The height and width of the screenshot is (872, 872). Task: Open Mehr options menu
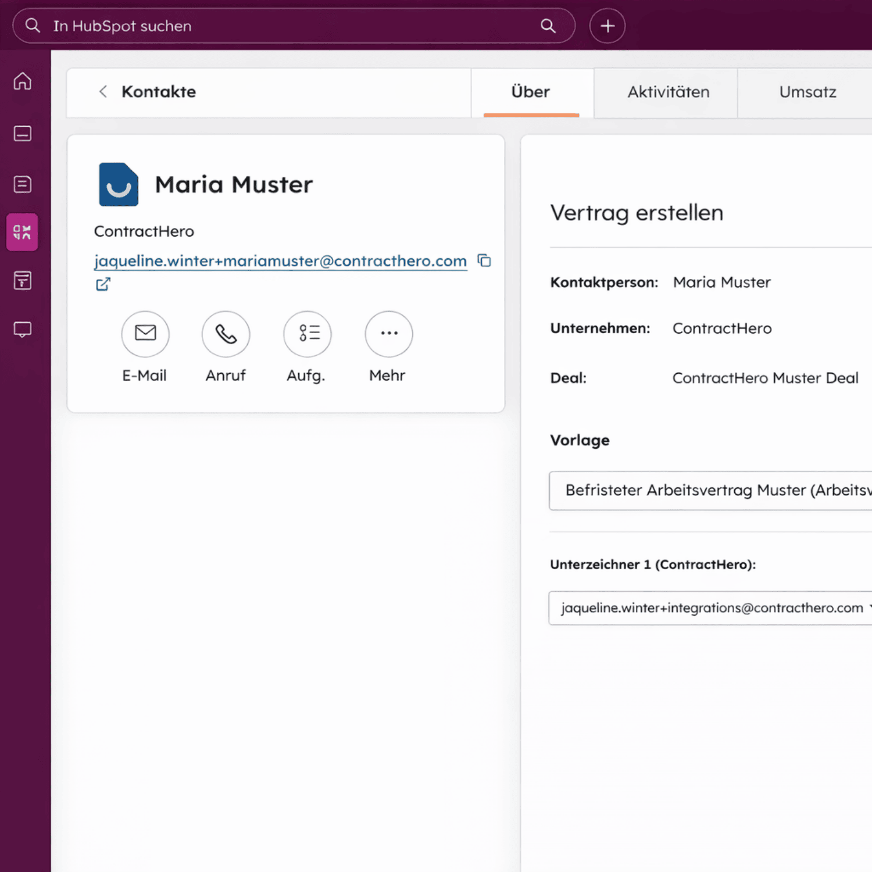point(389,334)
